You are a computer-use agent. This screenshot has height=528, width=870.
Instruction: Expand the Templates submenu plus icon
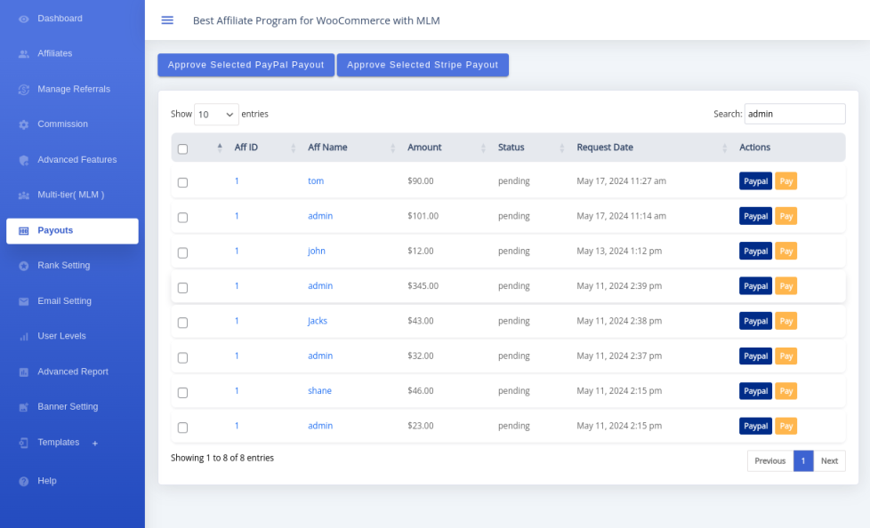[x=95, y=444]
